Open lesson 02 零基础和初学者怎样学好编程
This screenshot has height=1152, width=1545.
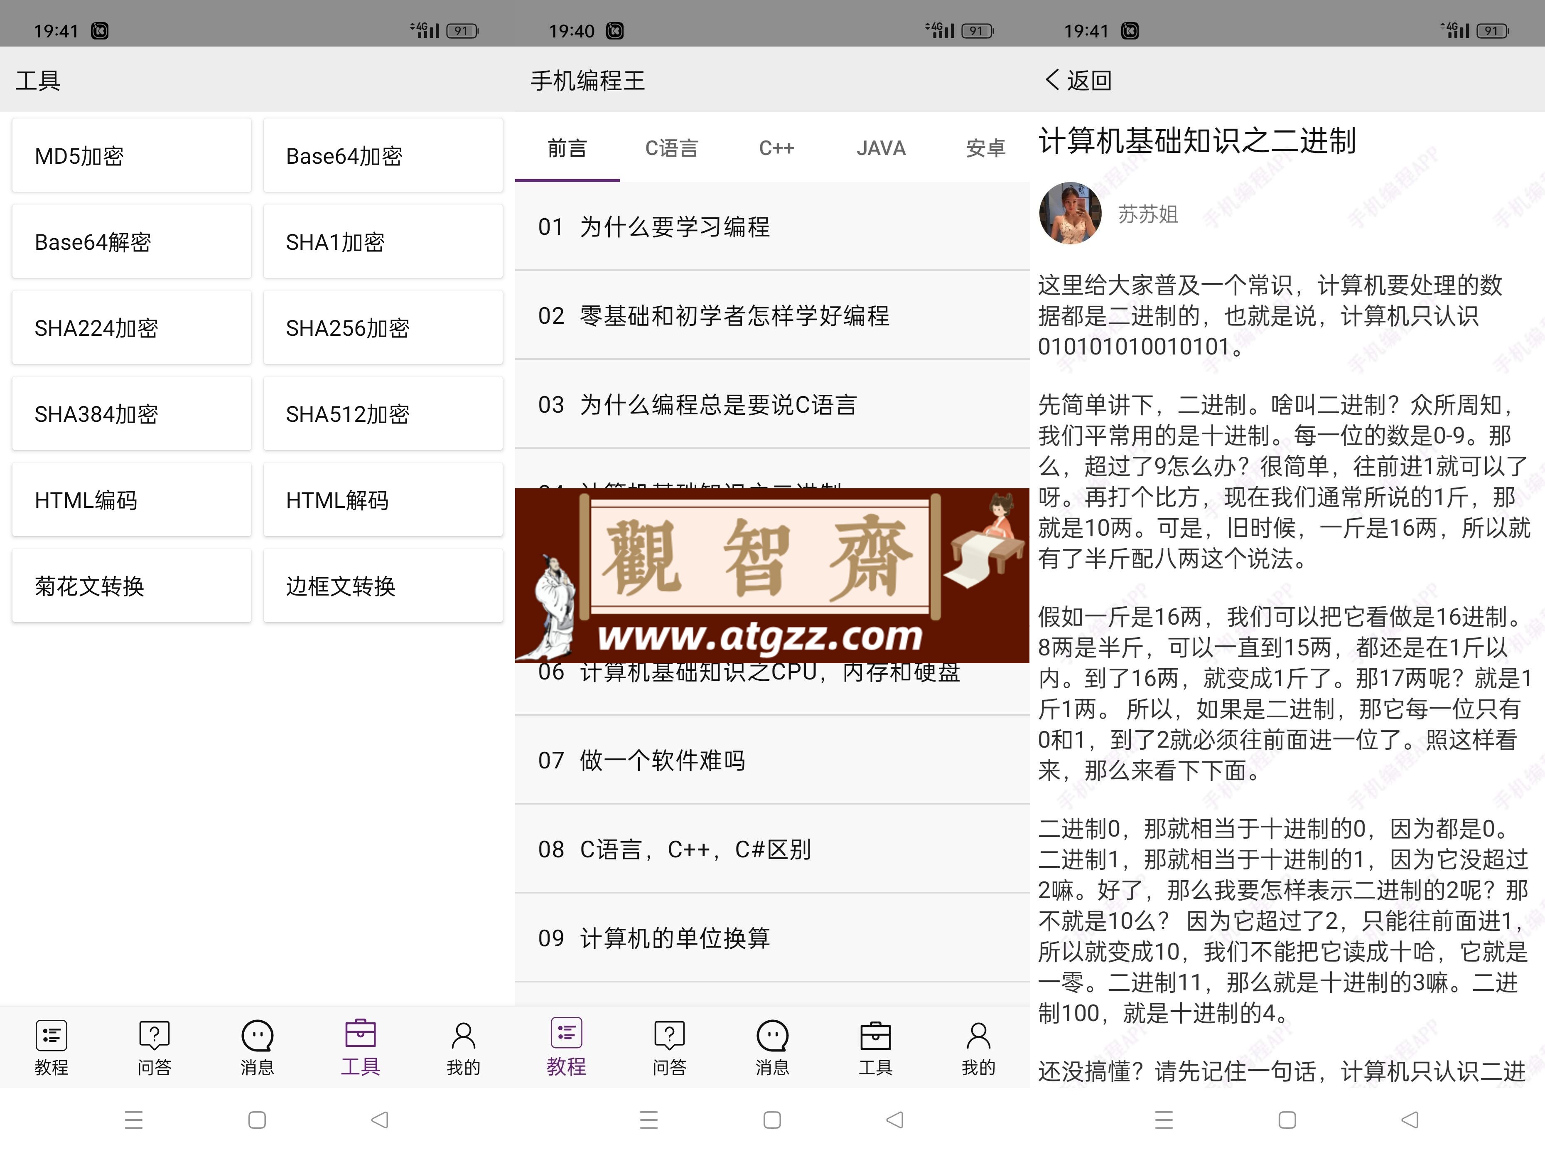[x=772, y=315]
